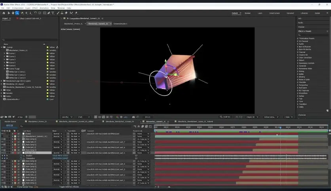
Task: Select the Learn workspace
Action: pyautogui.click(x=260, y=13)
